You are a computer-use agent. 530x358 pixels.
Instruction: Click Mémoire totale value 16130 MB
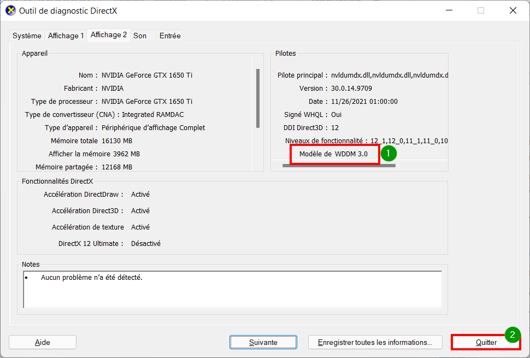tap(117, 141)
